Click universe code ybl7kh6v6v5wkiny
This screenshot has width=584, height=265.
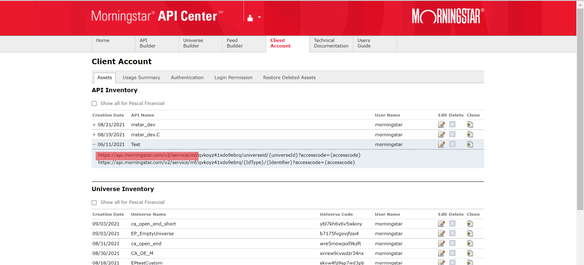coord(341,224)
